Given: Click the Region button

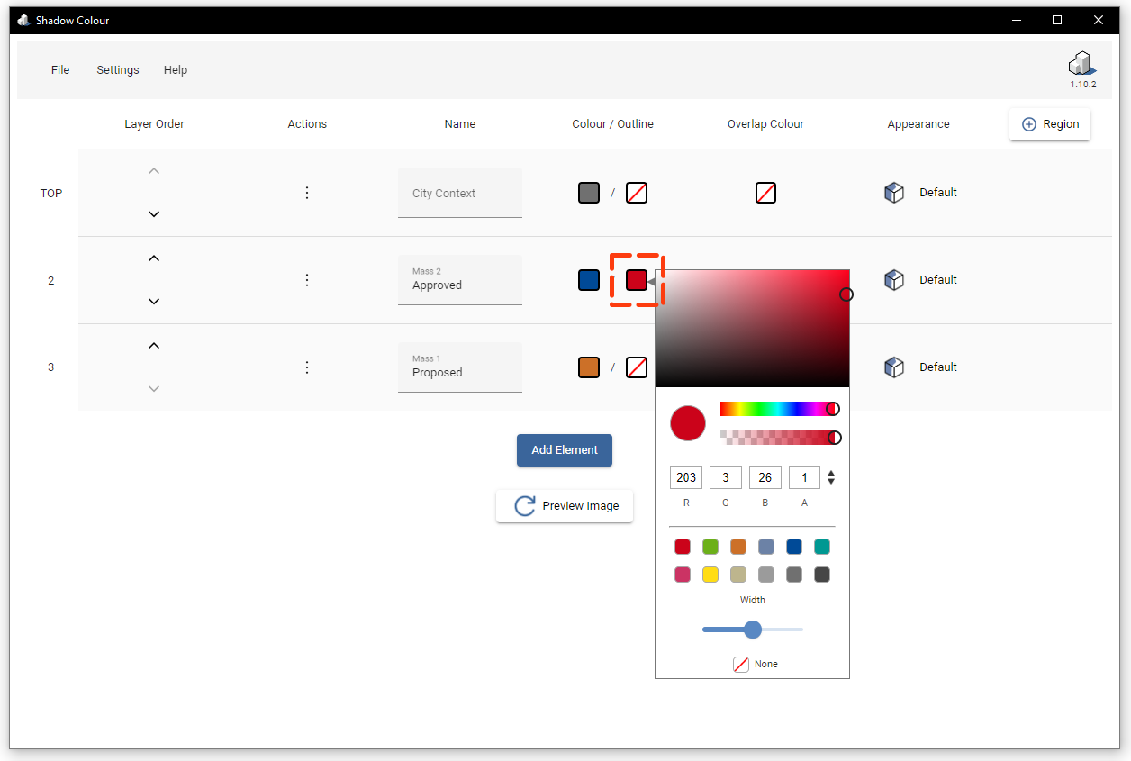Looking at the screenshot, I should 1049,123.
